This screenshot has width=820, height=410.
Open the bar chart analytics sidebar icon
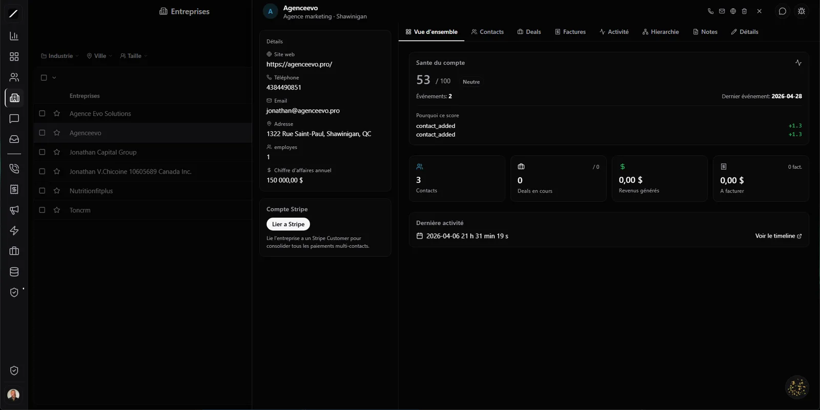coord(14,36)
